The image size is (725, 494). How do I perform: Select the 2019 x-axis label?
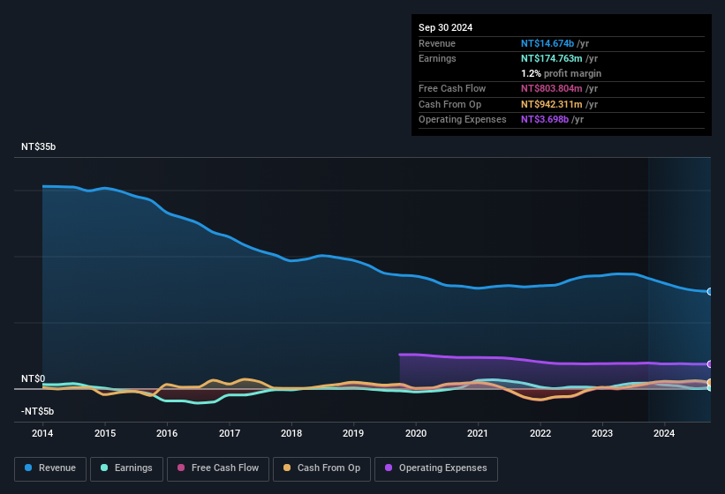(x=353, y=433)
